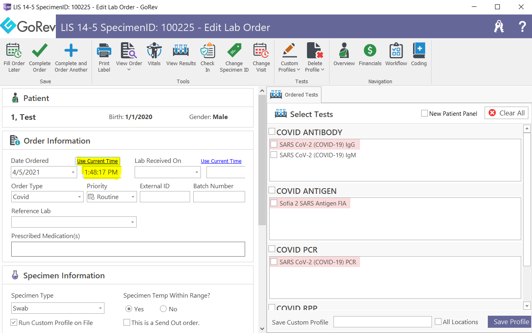Click Use Current Time for Lab Received
The image size is (532, 333).
221,161
